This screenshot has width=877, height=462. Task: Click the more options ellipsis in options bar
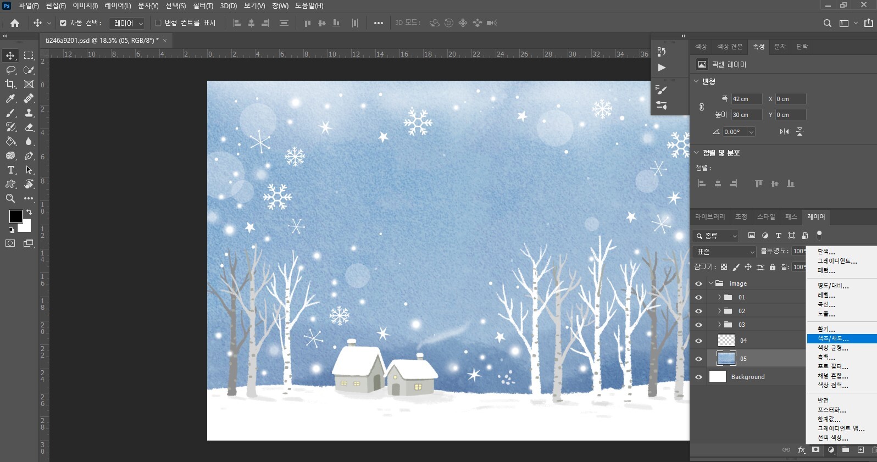tap(379, 23)
